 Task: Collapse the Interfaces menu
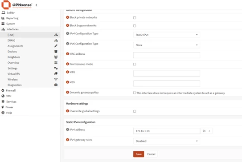pyautogui.click(x=12, y=29)
